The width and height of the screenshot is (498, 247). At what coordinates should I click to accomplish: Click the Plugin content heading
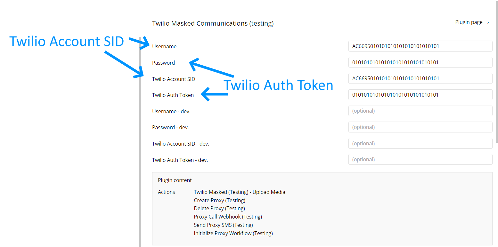(175, 180)
